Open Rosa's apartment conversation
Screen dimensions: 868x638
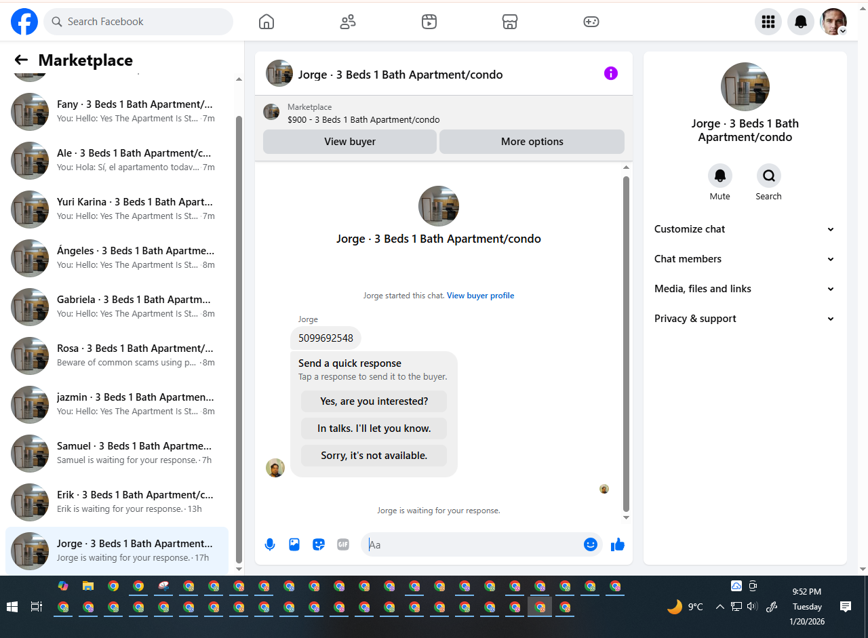117,355
